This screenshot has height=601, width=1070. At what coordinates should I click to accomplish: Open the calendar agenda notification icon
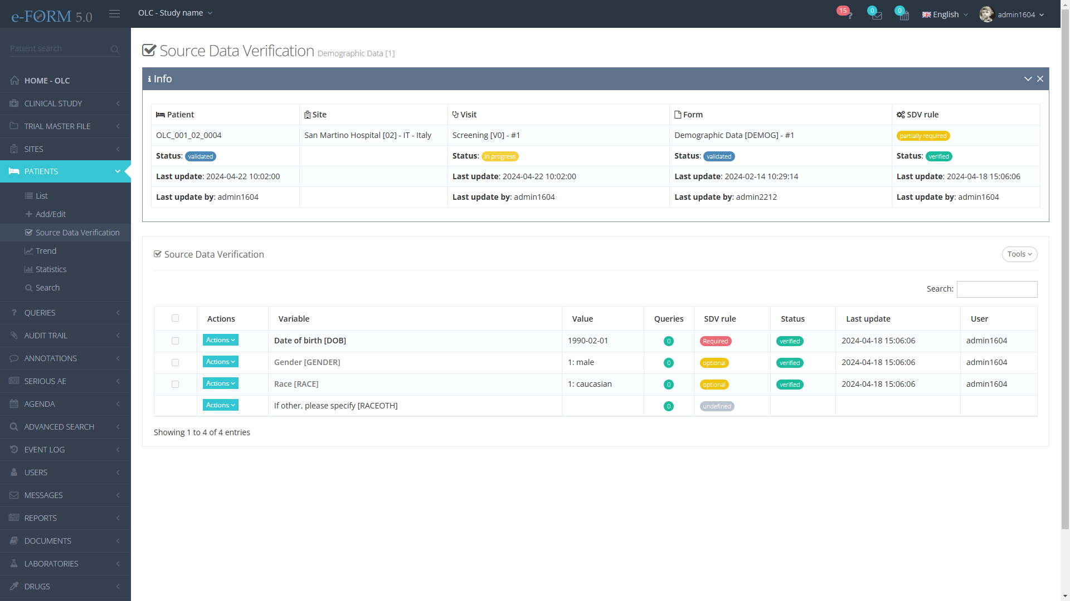click(x=904, y=15)
